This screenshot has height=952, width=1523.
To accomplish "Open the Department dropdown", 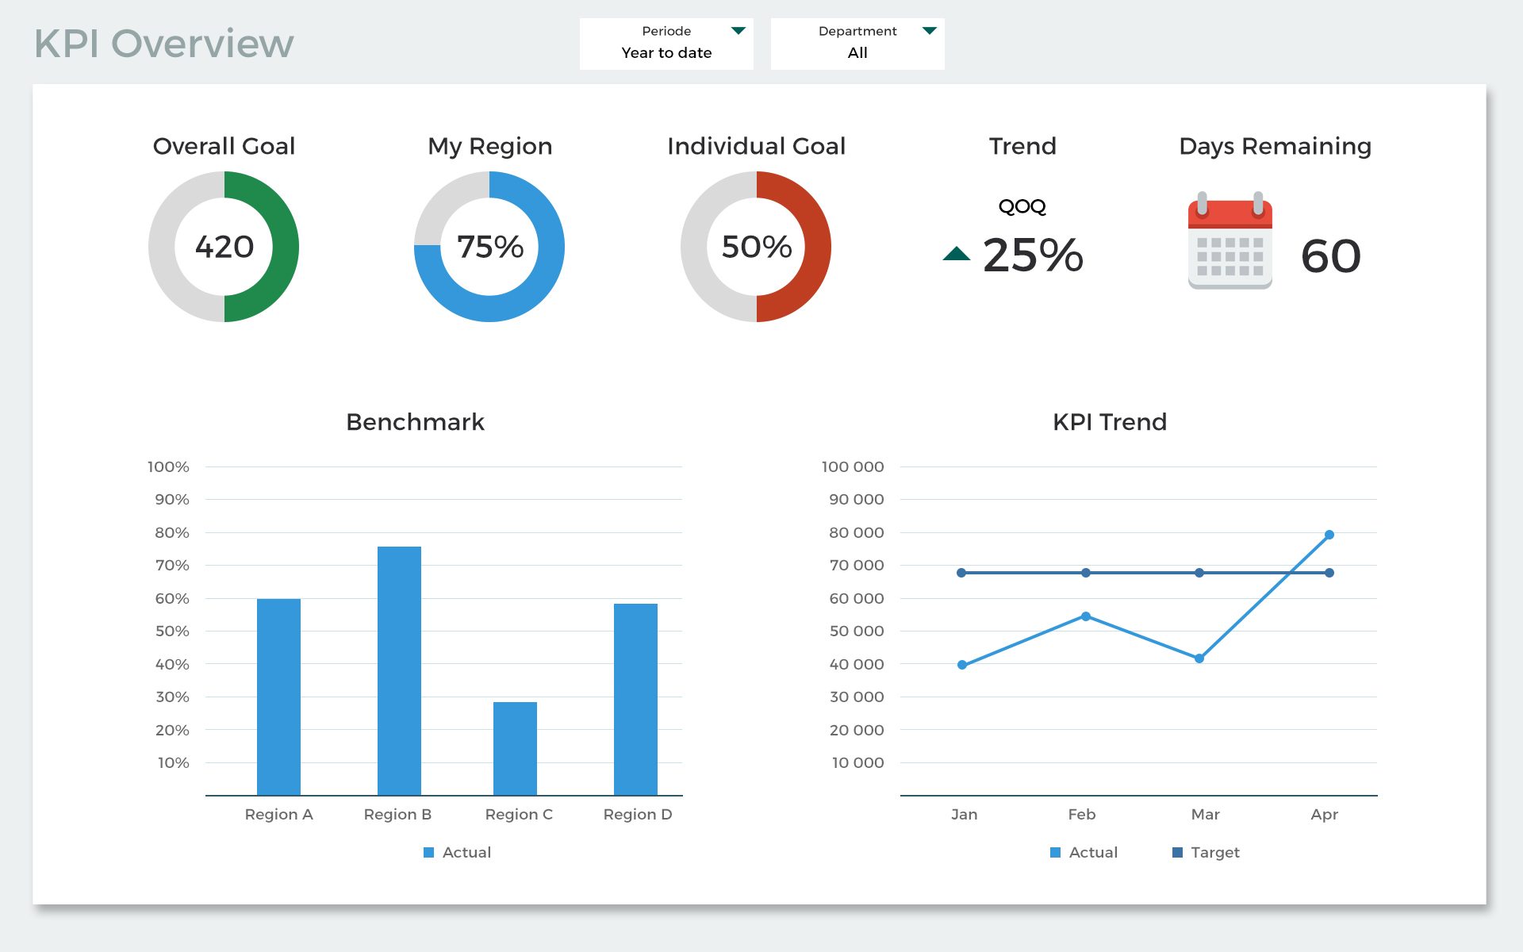I will tap(857, 44).
